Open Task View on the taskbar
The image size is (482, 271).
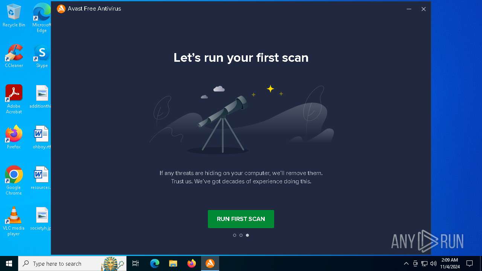(136, 263)
